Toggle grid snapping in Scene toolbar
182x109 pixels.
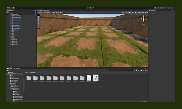57,13
